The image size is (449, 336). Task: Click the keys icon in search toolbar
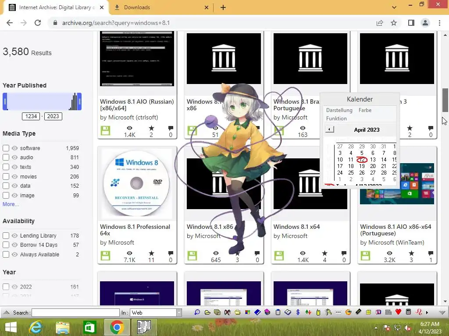point(328,312)
